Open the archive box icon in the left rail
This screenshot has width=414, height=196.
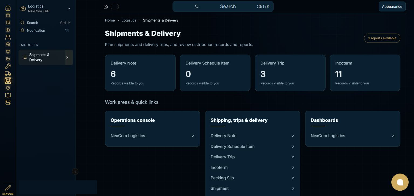coord(8,15)
